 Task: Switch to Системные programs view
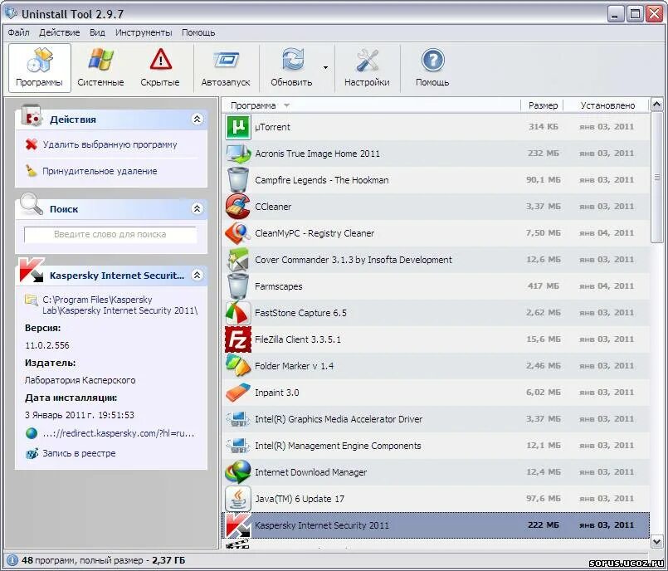tap(100, 66)
